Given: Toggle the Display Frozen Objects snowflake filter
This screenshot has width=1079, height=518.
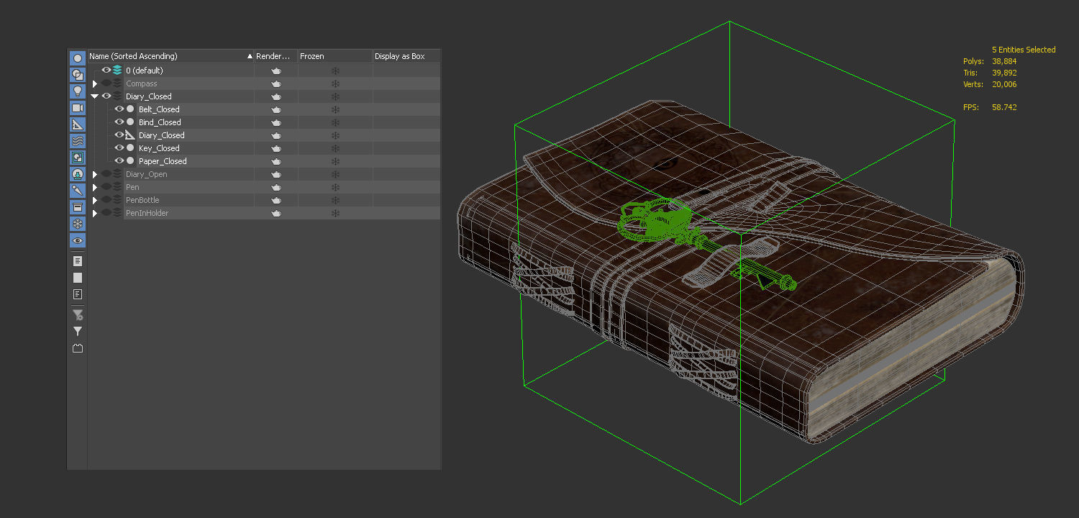Looking at the screenshot, I should [x=78, y=224].
